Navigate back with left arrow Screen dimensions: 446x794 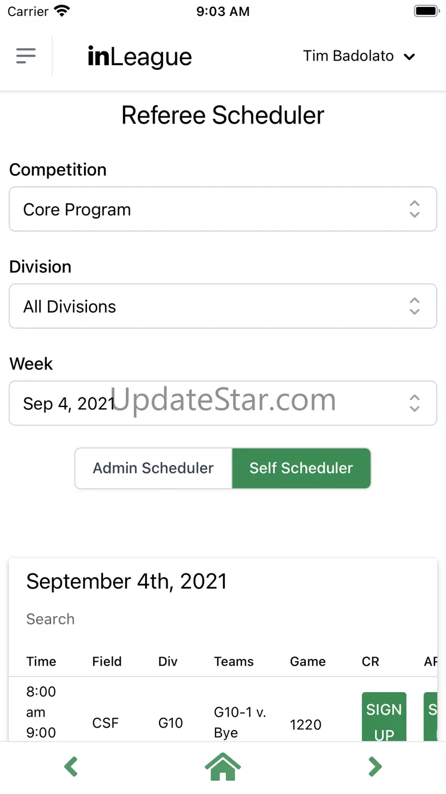pos(71,767)
